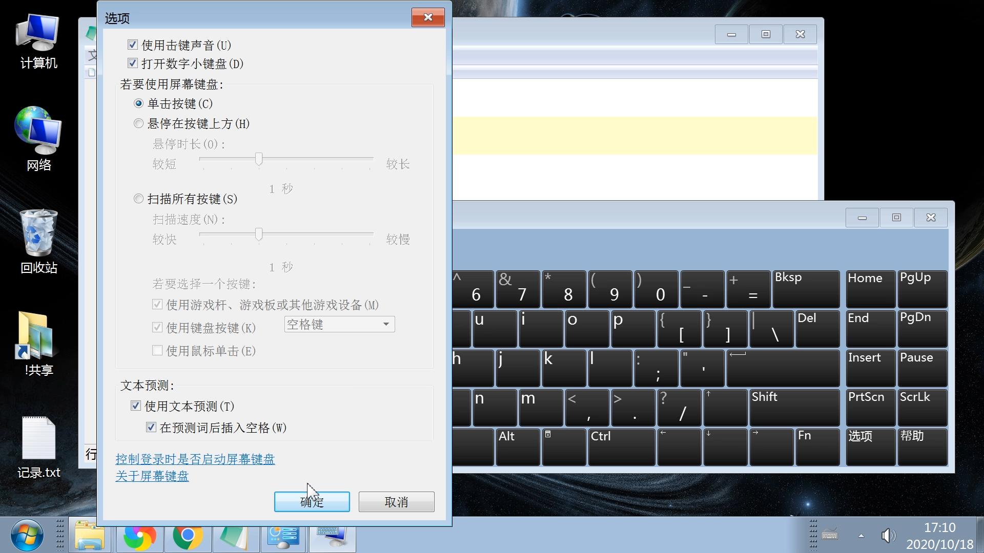Show hidden tray icons arrow
This screenshot has height=553, width=984.
tap(861, 536)
